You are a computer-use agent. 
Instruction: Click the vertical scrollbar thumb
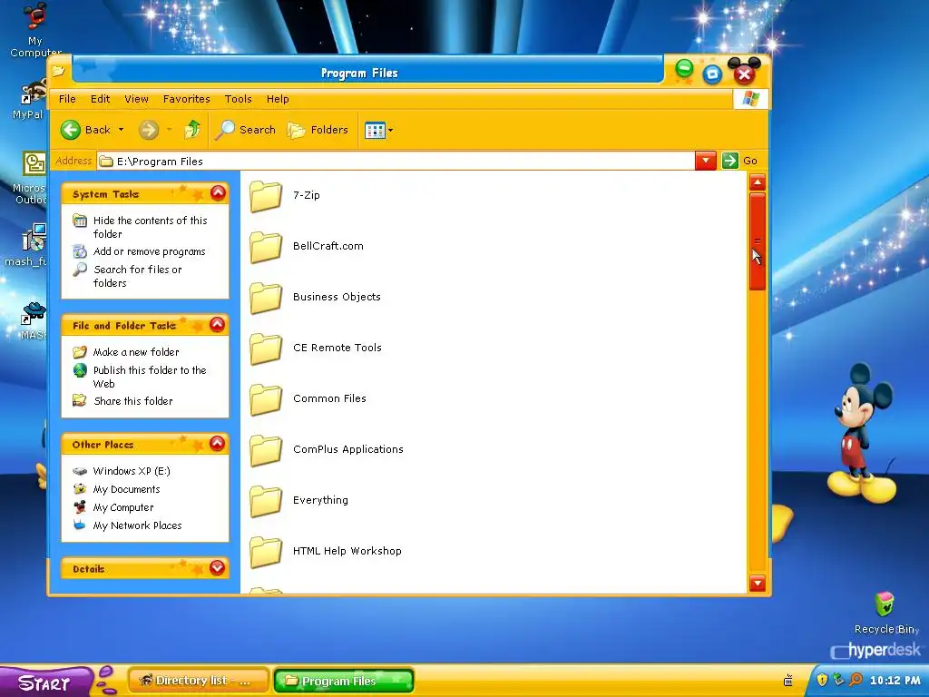758,241
